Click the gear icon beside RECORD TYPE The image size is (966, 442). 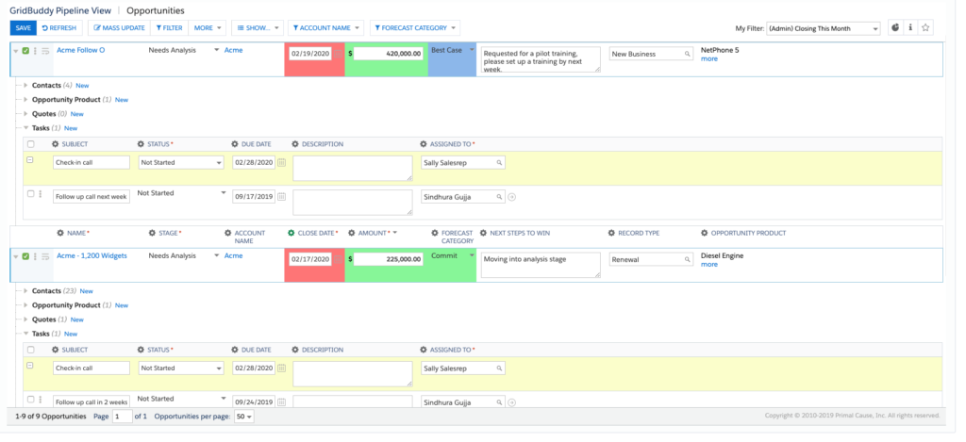(x=611, y=234)
